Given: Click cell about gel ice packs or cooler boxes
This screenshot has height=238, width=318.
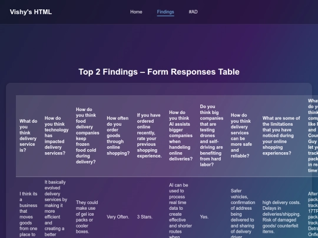Looking at the screenshot, I should 88,217.
